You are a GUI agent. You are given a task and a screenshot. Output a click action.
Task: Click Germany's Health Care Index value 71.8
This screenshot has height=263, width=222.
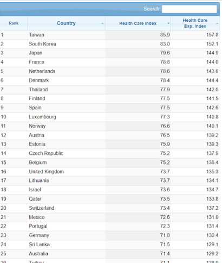pyautogui.click(x=165, y=235)
